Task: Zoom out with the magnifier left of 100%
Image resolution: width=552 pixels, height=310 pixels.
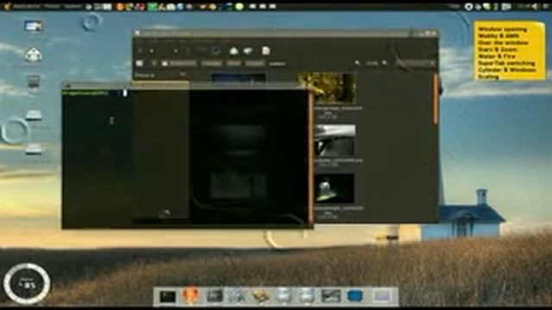Action: pyautogui.click(x=357, y=63)
